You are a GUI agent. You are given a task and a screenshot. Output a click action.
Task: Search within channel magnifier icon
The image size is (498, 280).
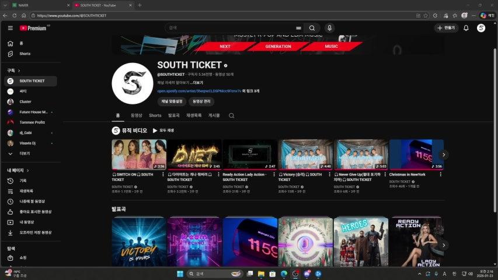point(232,116)
